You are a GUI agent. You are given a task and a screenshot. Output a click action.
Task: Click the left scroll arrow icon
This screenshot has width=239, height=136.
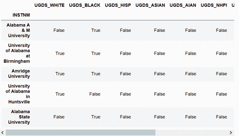(3, 133)
